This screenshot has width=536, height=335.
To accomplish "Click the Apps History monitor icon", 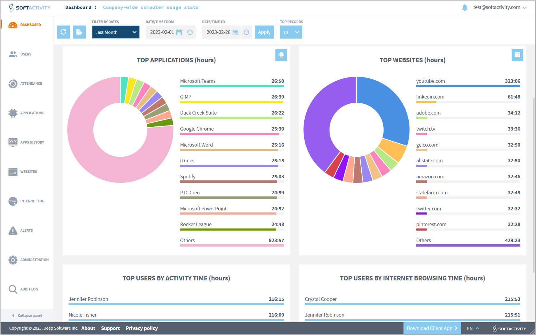I will [x=13, y=142].
